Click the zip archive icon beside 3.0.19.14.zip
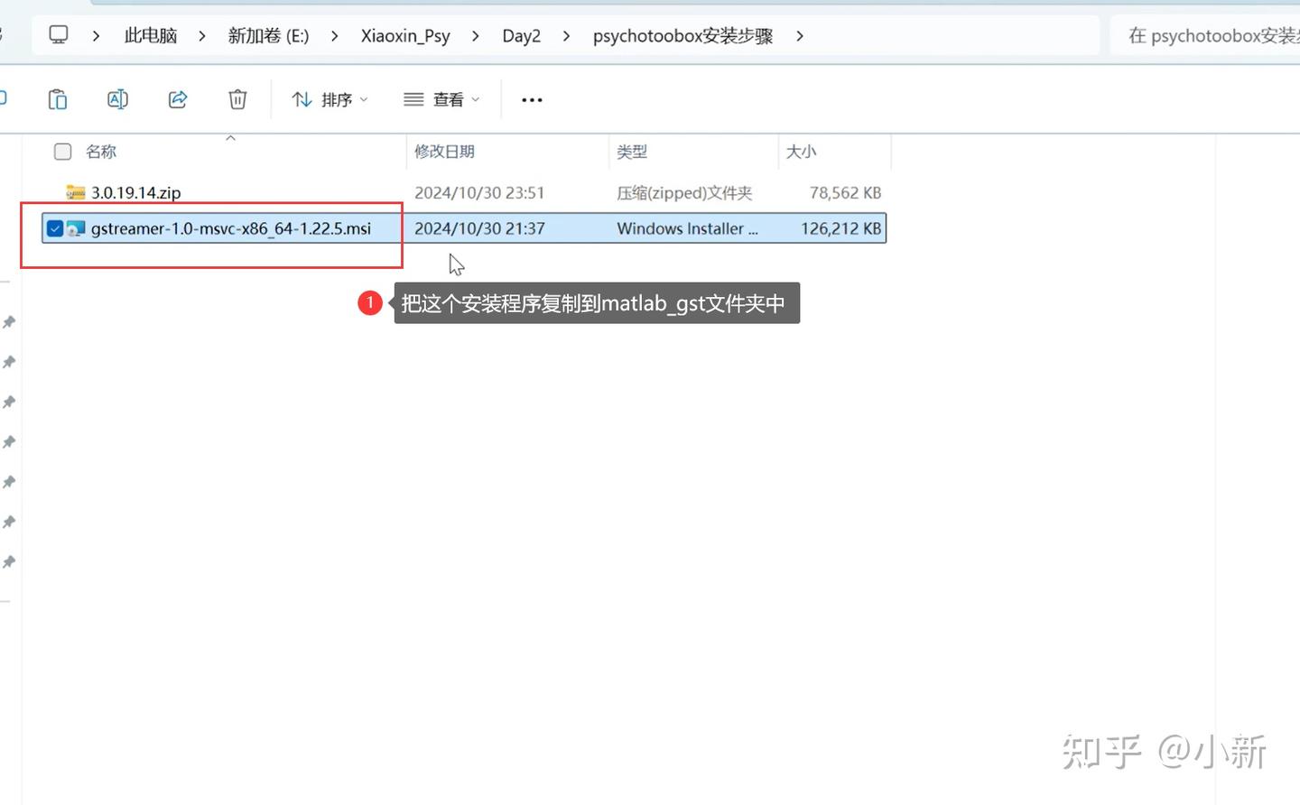This screenshot has height=805, width=1300. (77, 192)
